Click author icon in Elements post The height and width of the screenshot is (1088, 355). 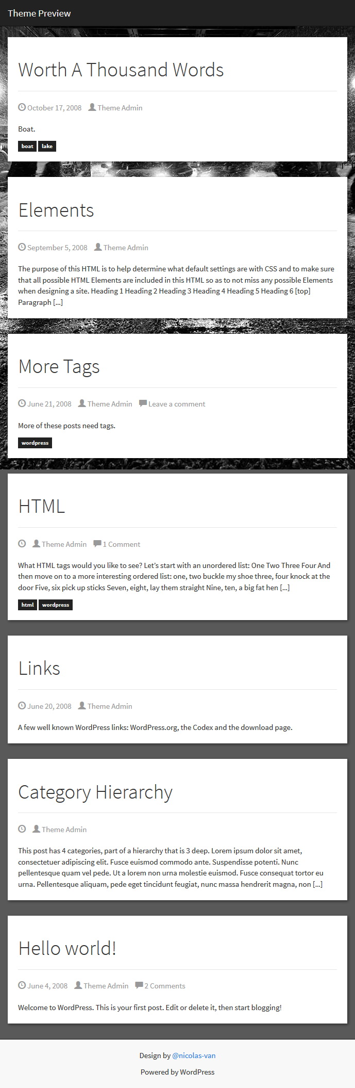point(98,247)
